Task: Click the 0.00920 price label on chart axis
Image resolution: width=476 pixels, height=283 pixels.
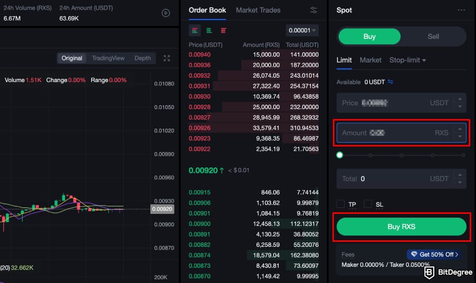Action: (x=162, y=209)
